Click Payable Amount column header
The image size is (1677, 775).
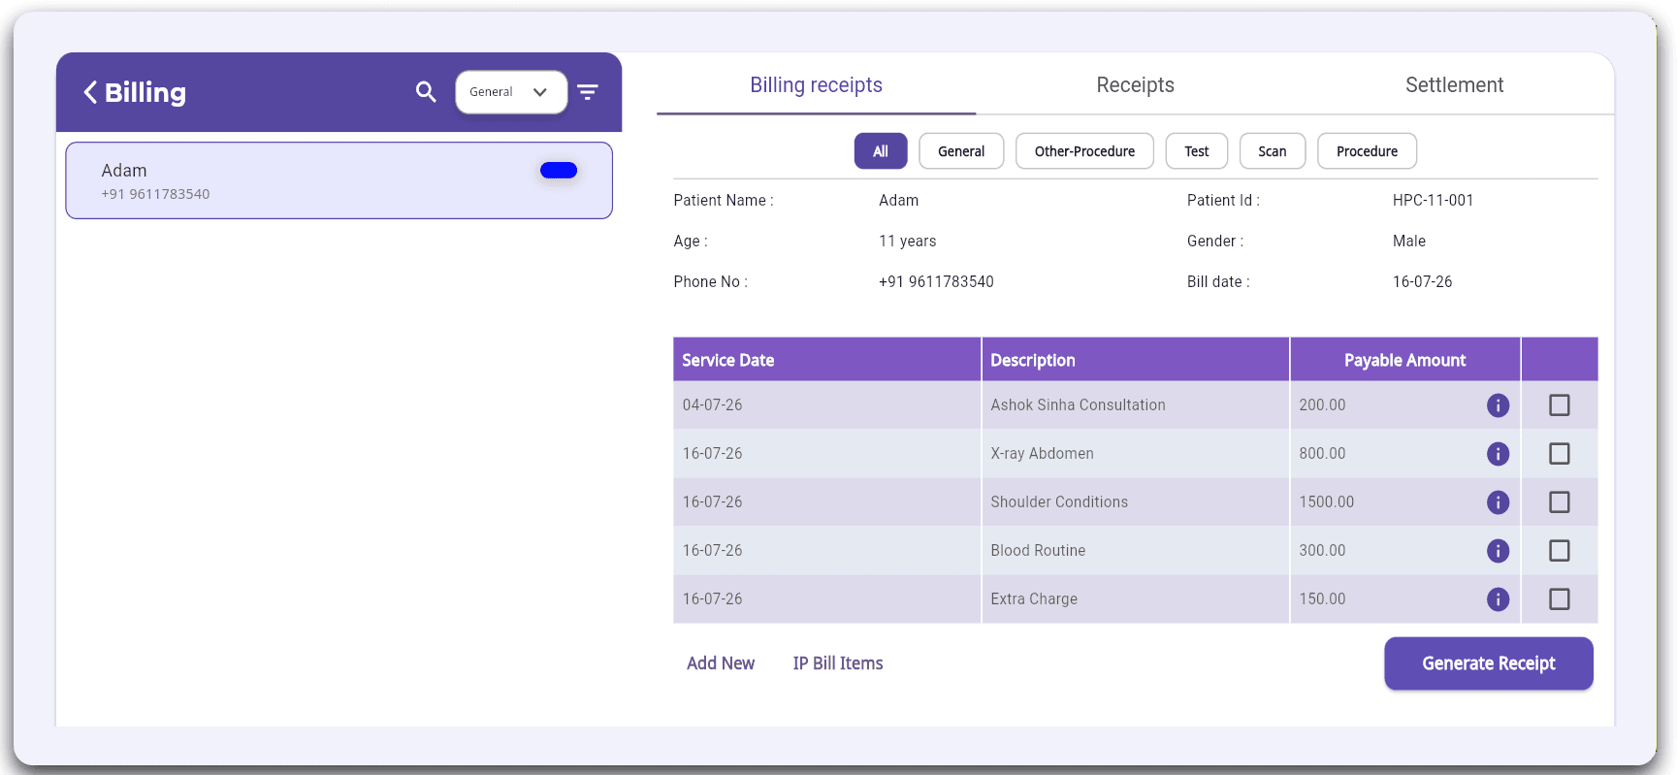pos(1404,360)
